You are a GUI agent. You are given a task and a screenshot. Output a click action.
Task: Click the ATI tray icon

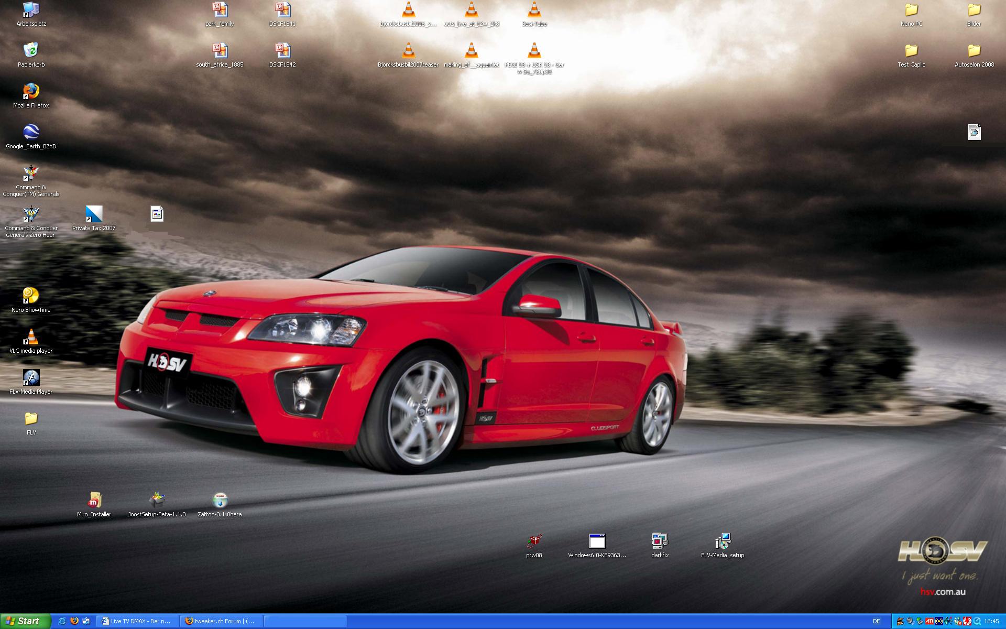930,621
